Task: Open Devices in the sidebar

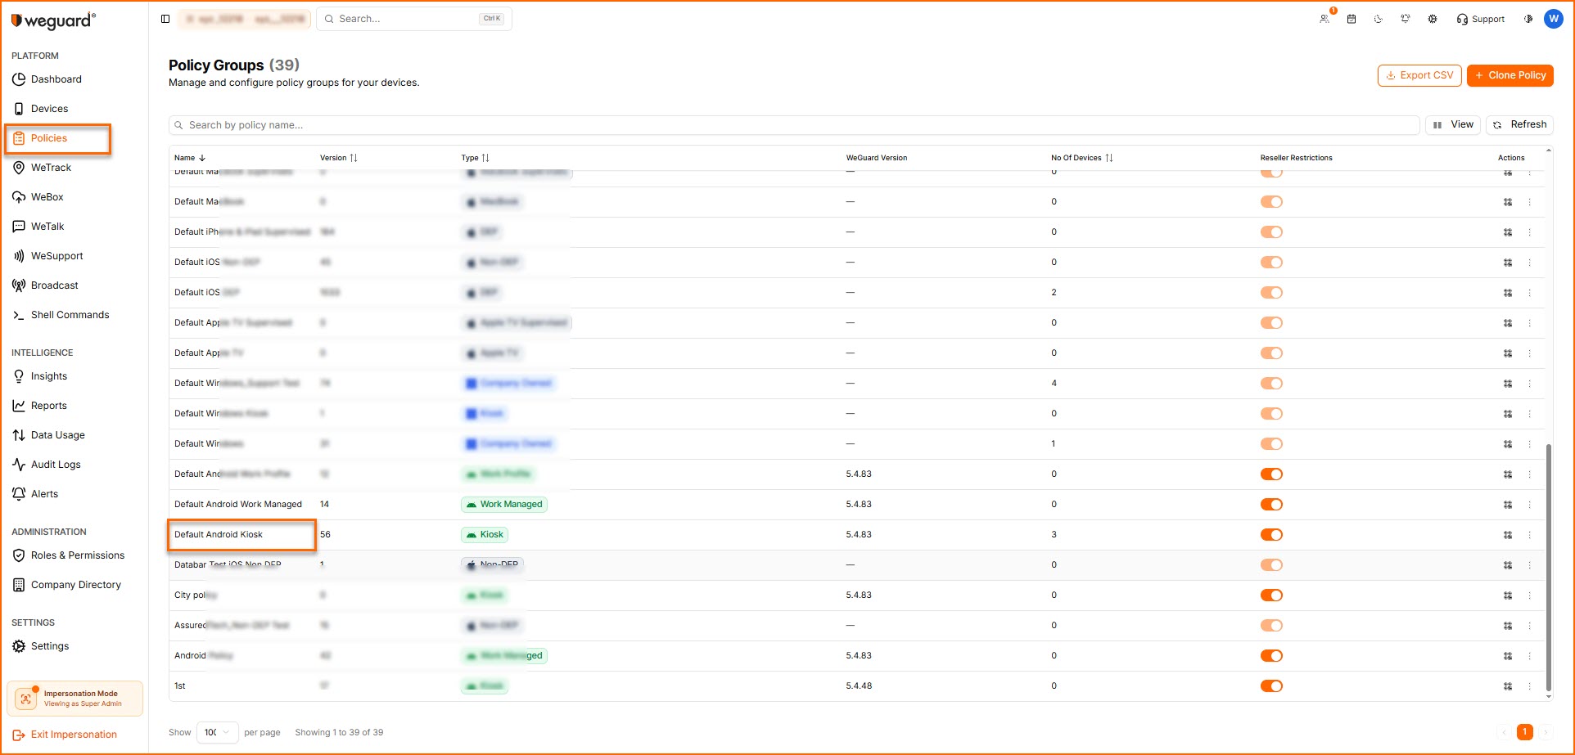Action: click(49, 109)
